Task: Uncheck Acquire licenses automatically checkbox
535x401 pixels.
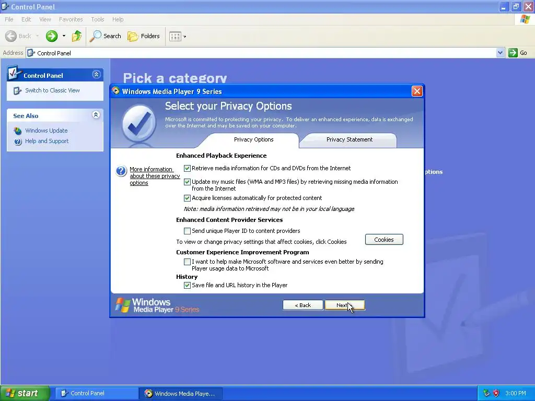Action: click(x=187, y=198)
